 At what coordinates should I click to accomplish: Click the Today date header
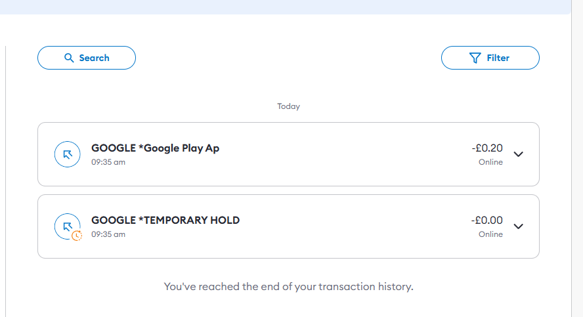[288, 106]
